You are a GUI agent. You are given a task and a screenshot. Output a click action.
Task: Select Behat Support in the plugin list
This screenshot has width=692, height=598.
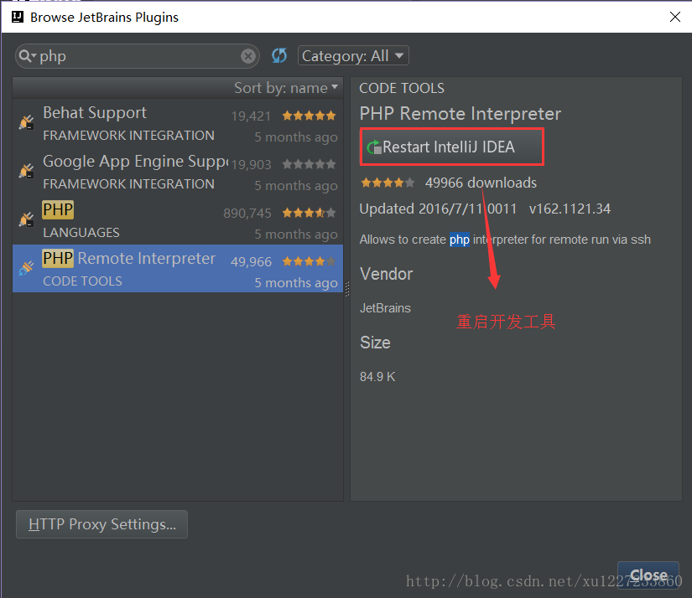point(178,123)
